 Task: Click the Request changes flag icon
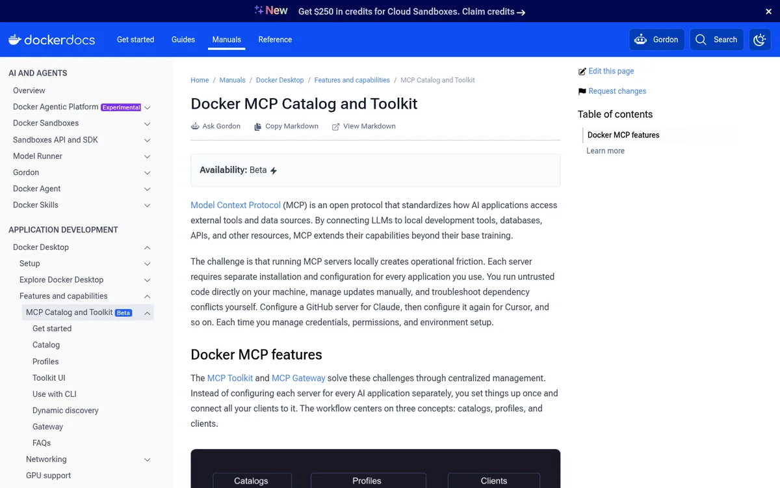(582, 92)
